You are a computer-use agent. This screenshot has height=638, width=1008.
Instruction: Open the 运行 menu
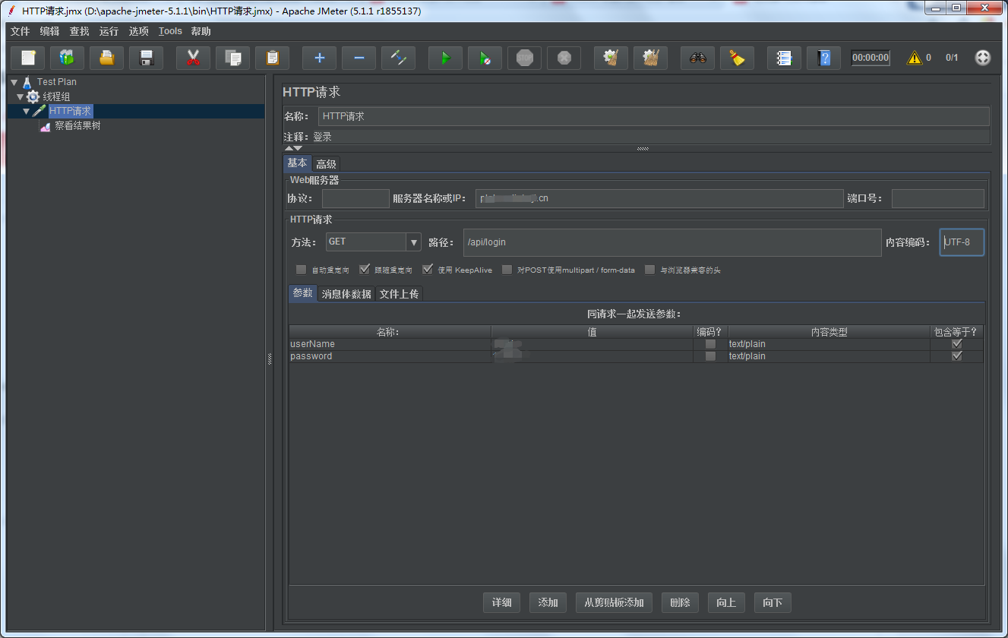(109, 31)
